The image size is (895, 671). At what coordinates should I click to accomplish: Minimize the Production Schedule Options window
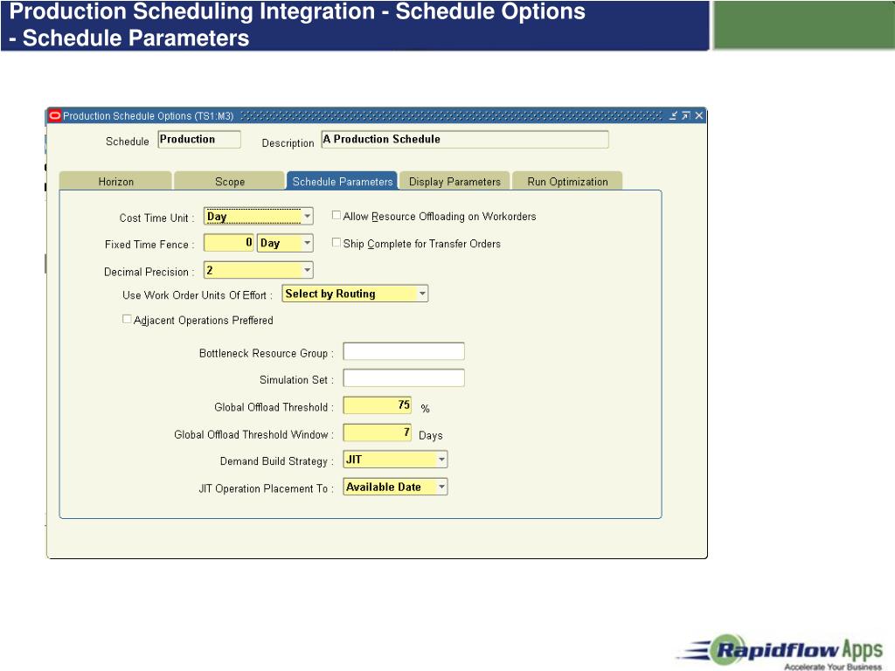coord(673,116)
